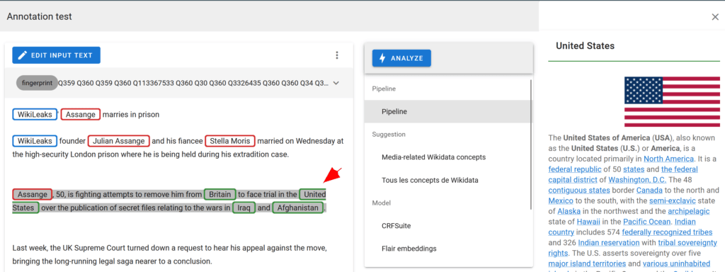Expand the fingerprint Q-codes row chevron
This screenshot has height=272, width=725.
pos(336,84)
